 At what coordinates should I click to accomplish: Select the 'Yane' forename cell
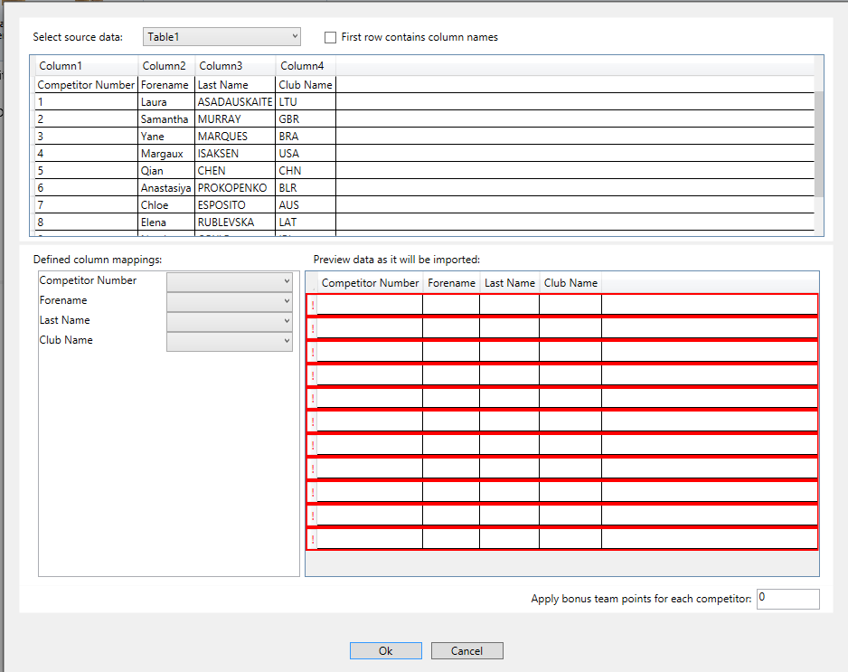tap(166, 137)
